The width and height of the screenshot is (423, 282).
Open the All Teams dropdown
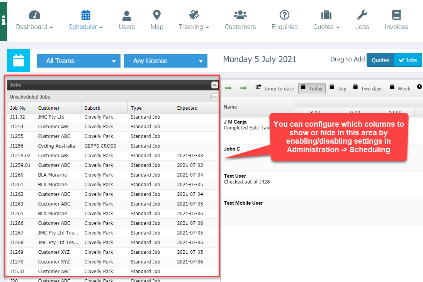coord(78,61)
